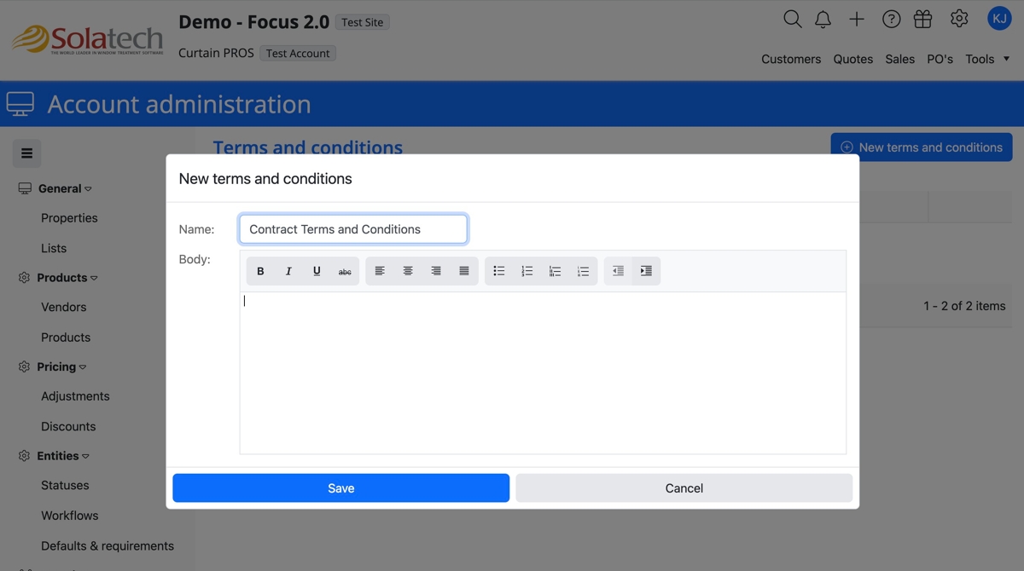
Task: Open the settings gear in header
Action: pos(959,19)
